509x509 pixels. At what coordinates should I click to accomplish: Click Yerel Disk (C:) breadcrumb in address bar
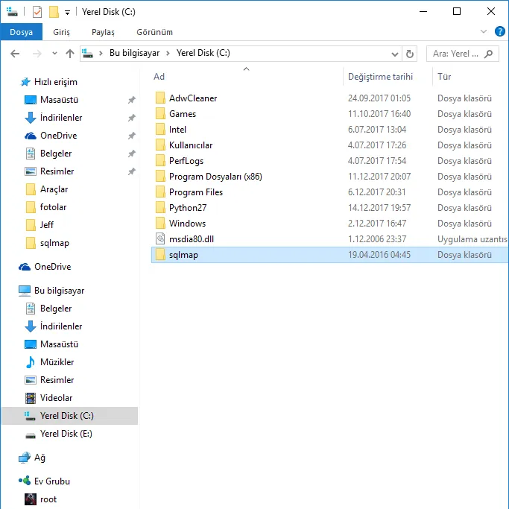203,53
